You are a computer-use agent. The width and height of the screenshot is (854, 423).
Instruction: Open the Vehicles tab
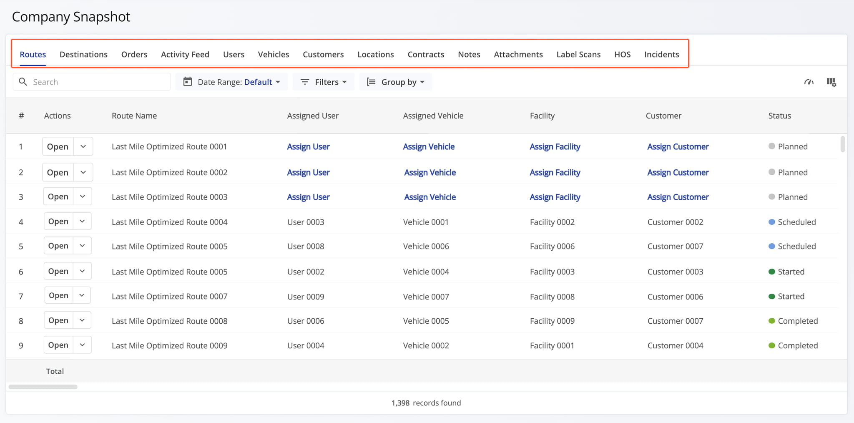(x=274, y=54)
